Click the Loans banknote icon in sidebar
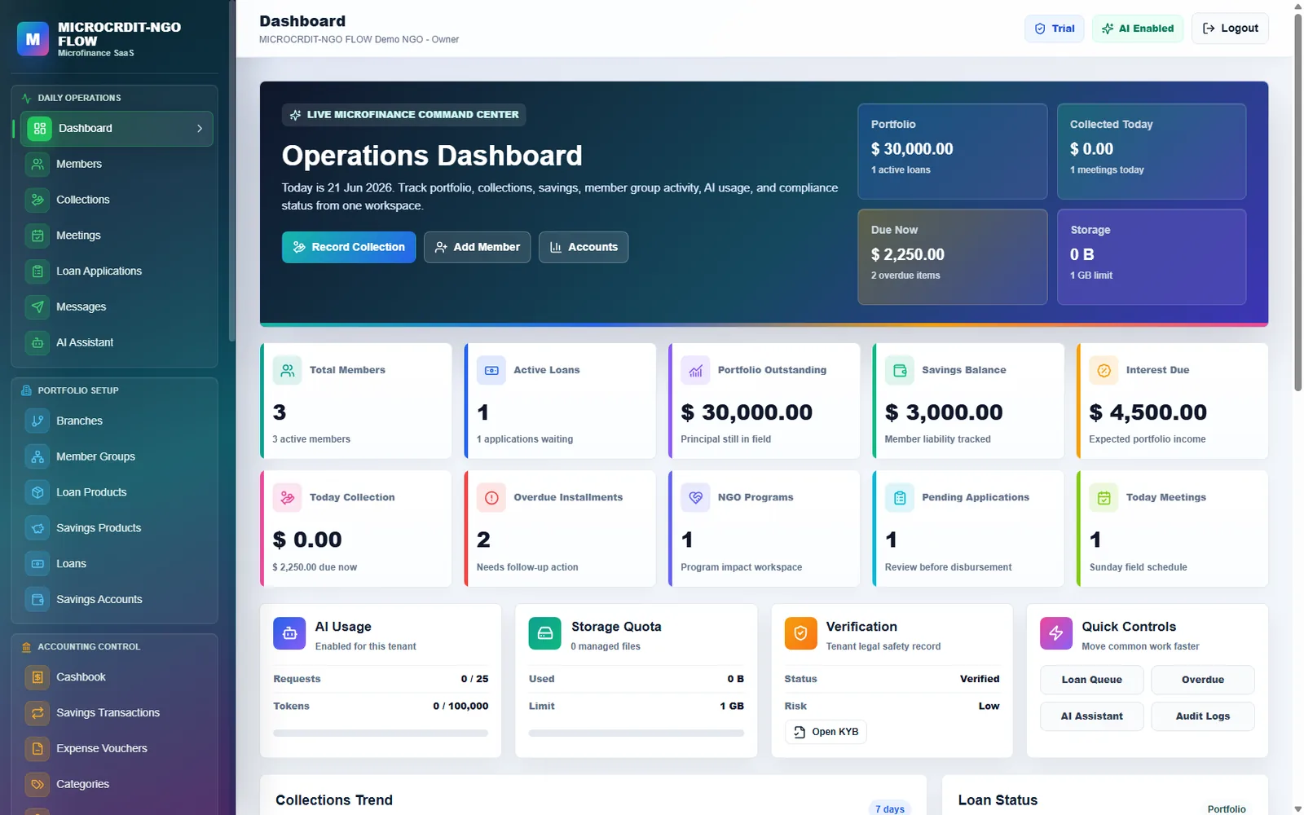This screenshot has height=815, width=1304. (x=37, y=564)
